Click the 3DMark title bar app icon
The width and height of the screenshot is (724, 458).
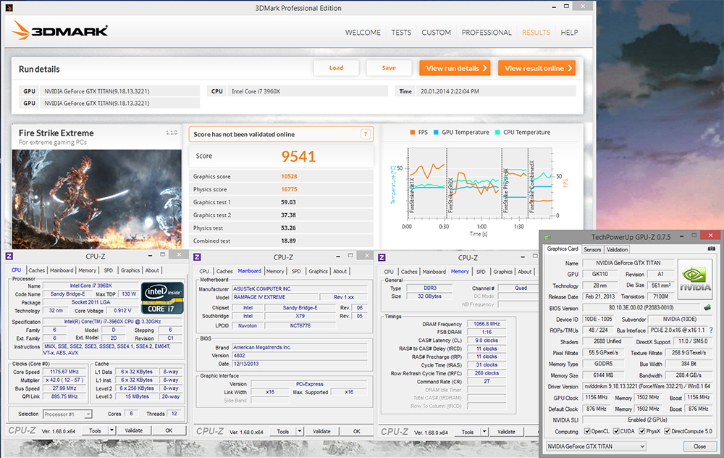coord(9,8)
